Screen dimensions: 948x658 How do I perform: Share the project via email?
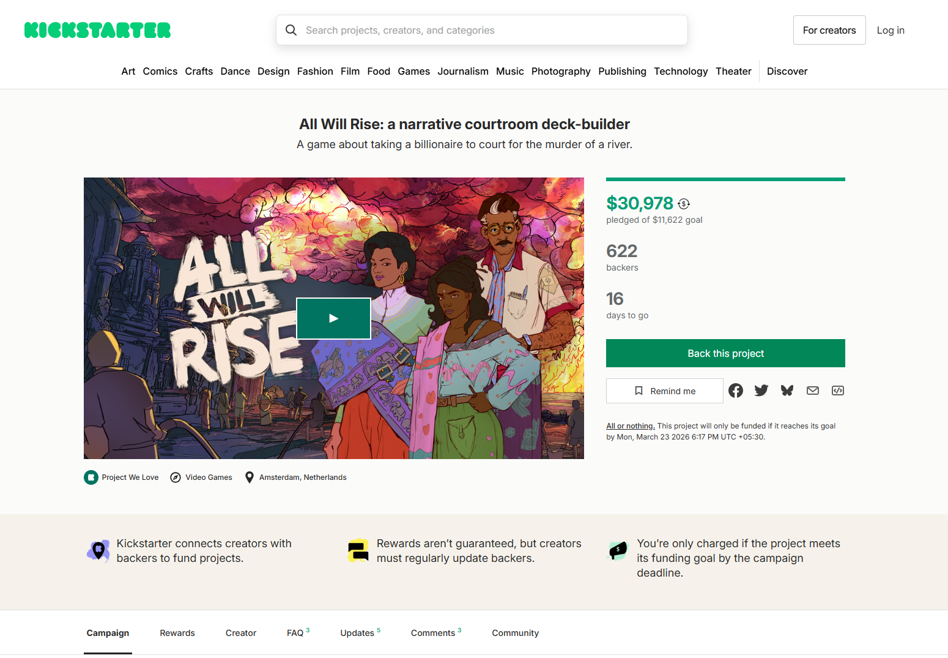click(x=812, y=390)
